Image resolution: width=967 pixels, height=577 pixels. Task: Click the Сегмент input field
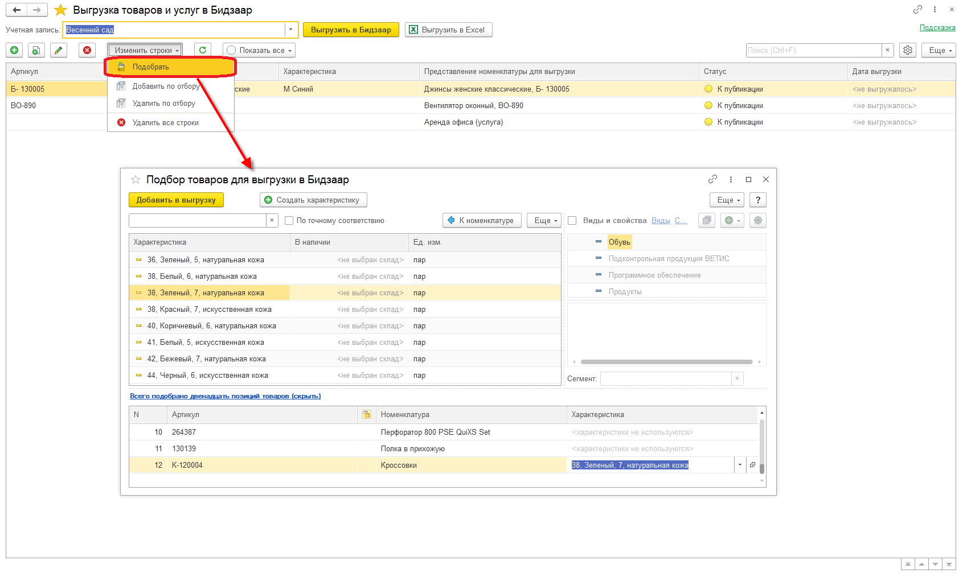click(666, 378)
